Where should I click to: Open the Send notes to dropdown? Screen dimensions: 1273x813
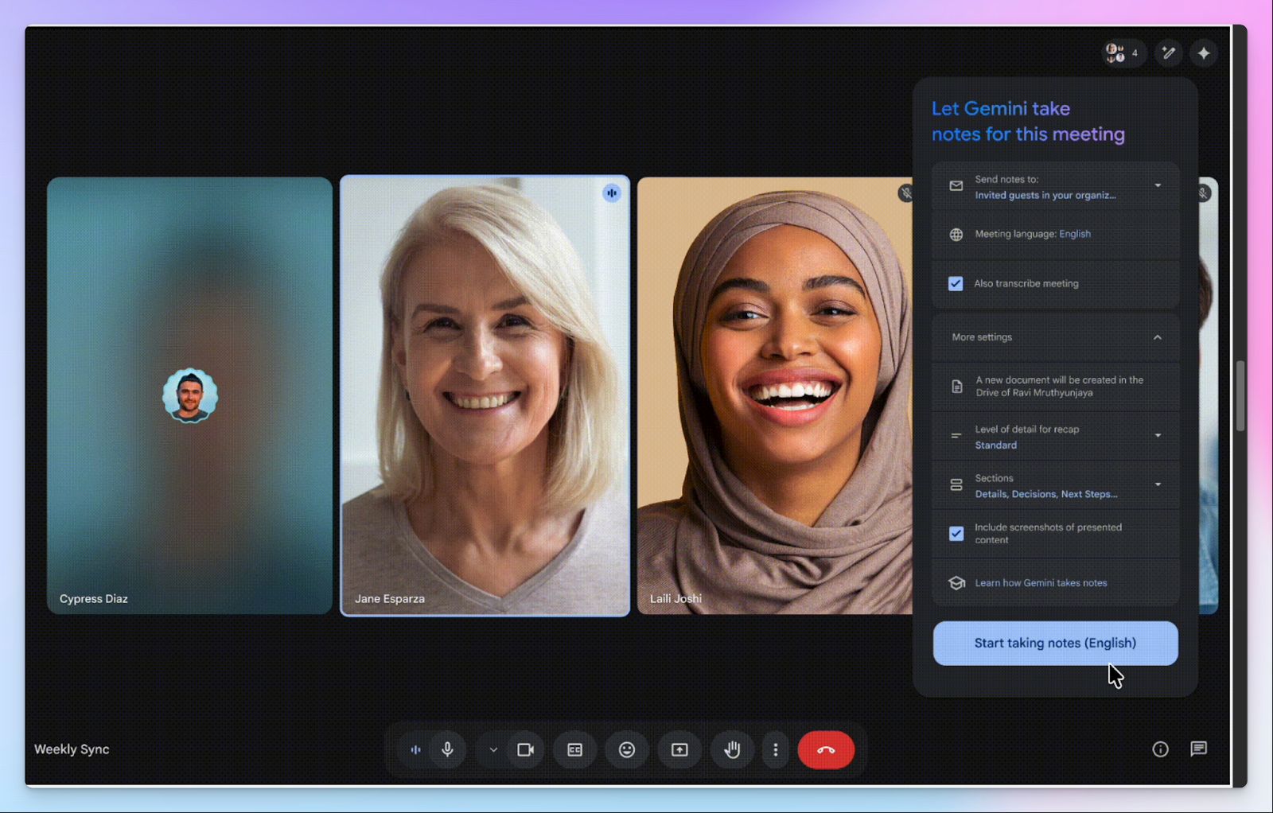tap(1157, 186)
